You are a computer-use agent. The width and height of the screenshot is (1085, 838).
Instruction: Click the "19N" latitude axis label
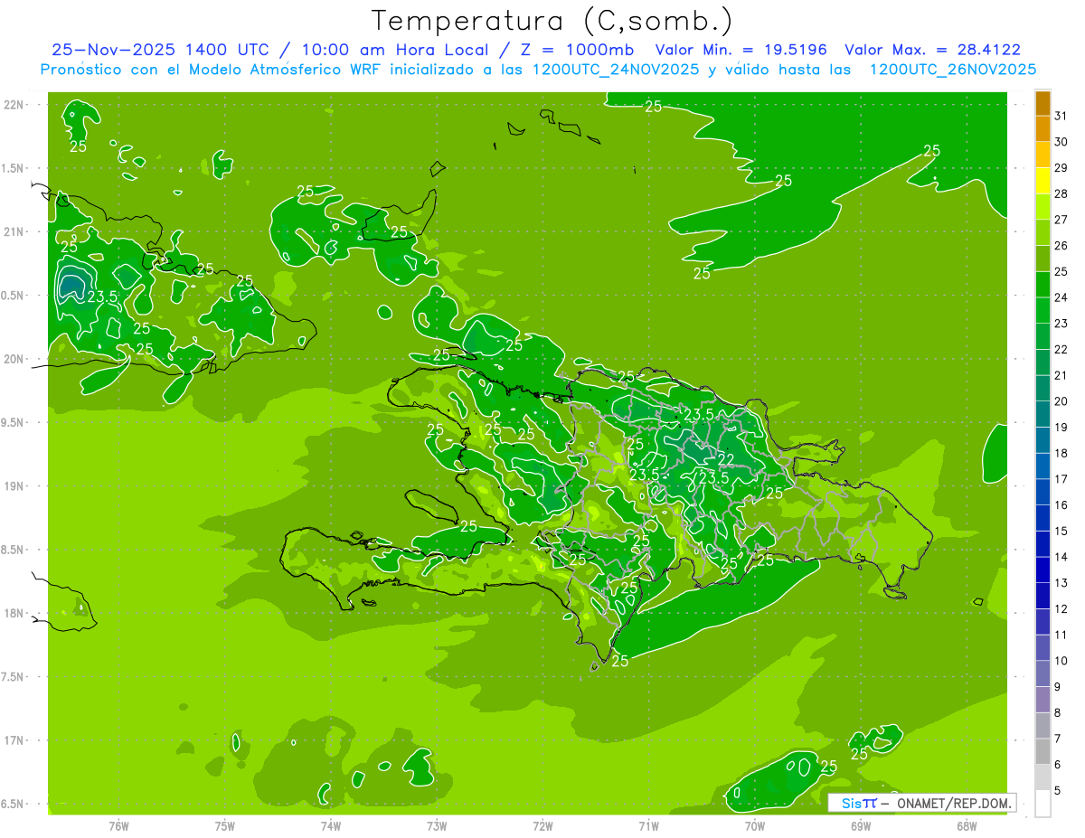point(15,486)
